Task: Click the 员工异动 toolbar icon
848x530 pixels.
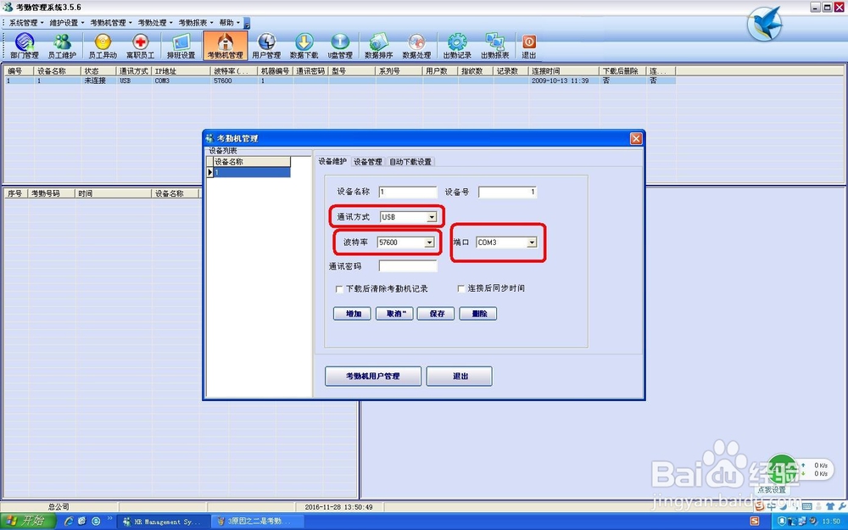Action: tap(103, 46)
